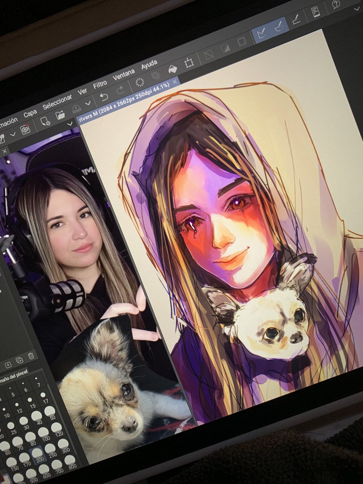The image size is (363, 484).
Task: Click the Open file folder icon
Action: point(60,115)
